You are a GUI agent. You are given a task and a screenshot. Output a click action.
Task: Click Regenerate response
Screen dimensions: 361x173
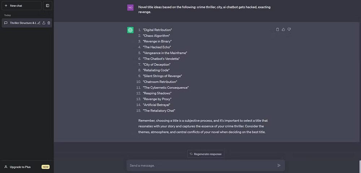coord(206,154)
